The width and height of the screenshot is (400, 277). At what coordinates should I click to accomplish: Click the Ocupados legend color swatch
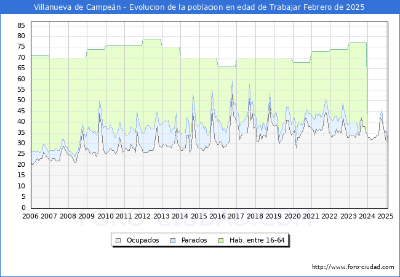[118, 241]
